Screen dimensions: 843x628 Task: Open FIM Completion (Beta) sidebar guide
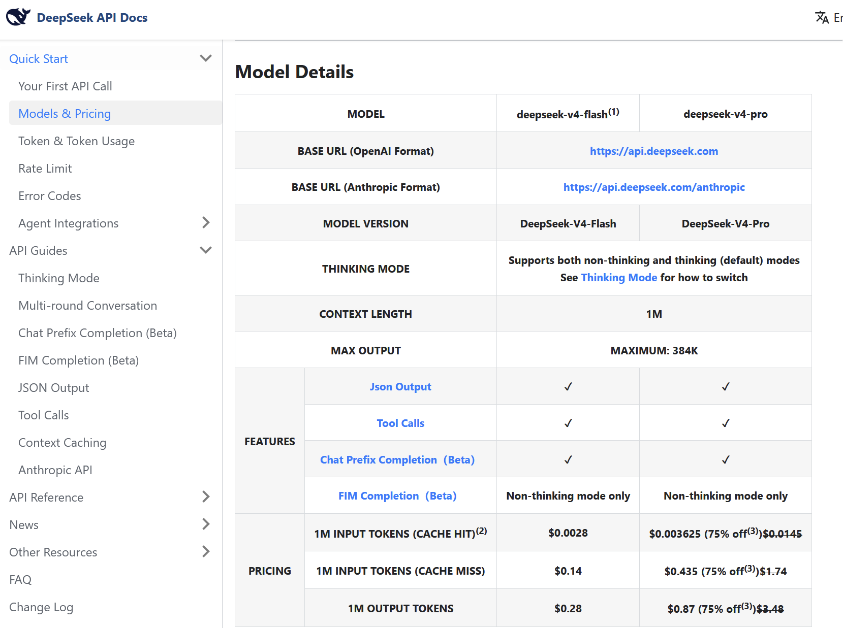78,360
